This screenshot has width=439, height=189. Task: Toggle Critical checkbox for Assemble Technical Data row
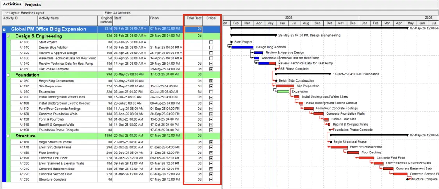tap(211, 58)
